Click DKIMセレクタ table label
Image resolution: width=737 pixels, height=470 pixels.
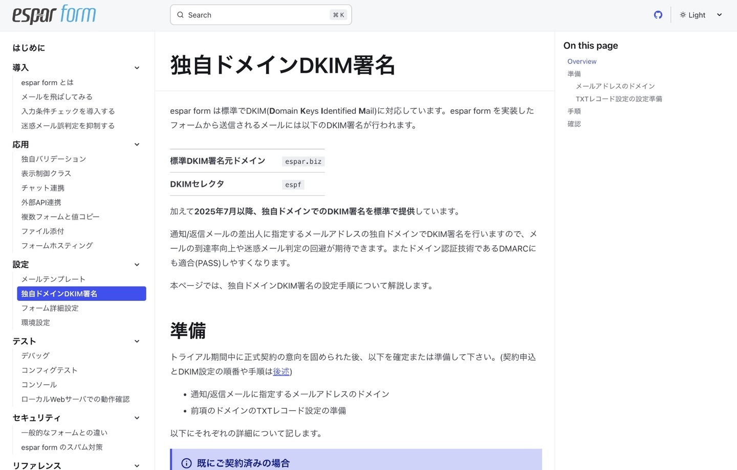[x=197, y=184]
